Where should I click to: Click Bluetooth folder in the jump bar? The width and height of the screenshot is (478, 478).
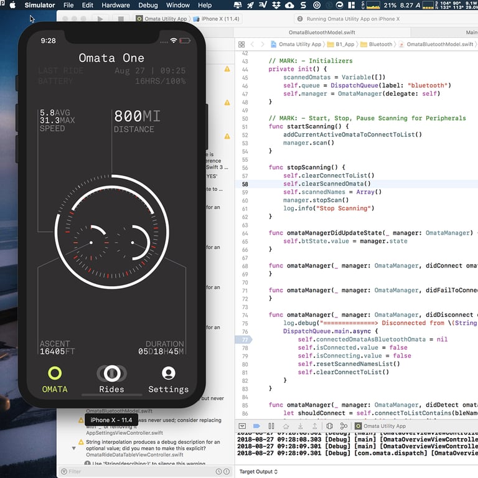(377, 45)
